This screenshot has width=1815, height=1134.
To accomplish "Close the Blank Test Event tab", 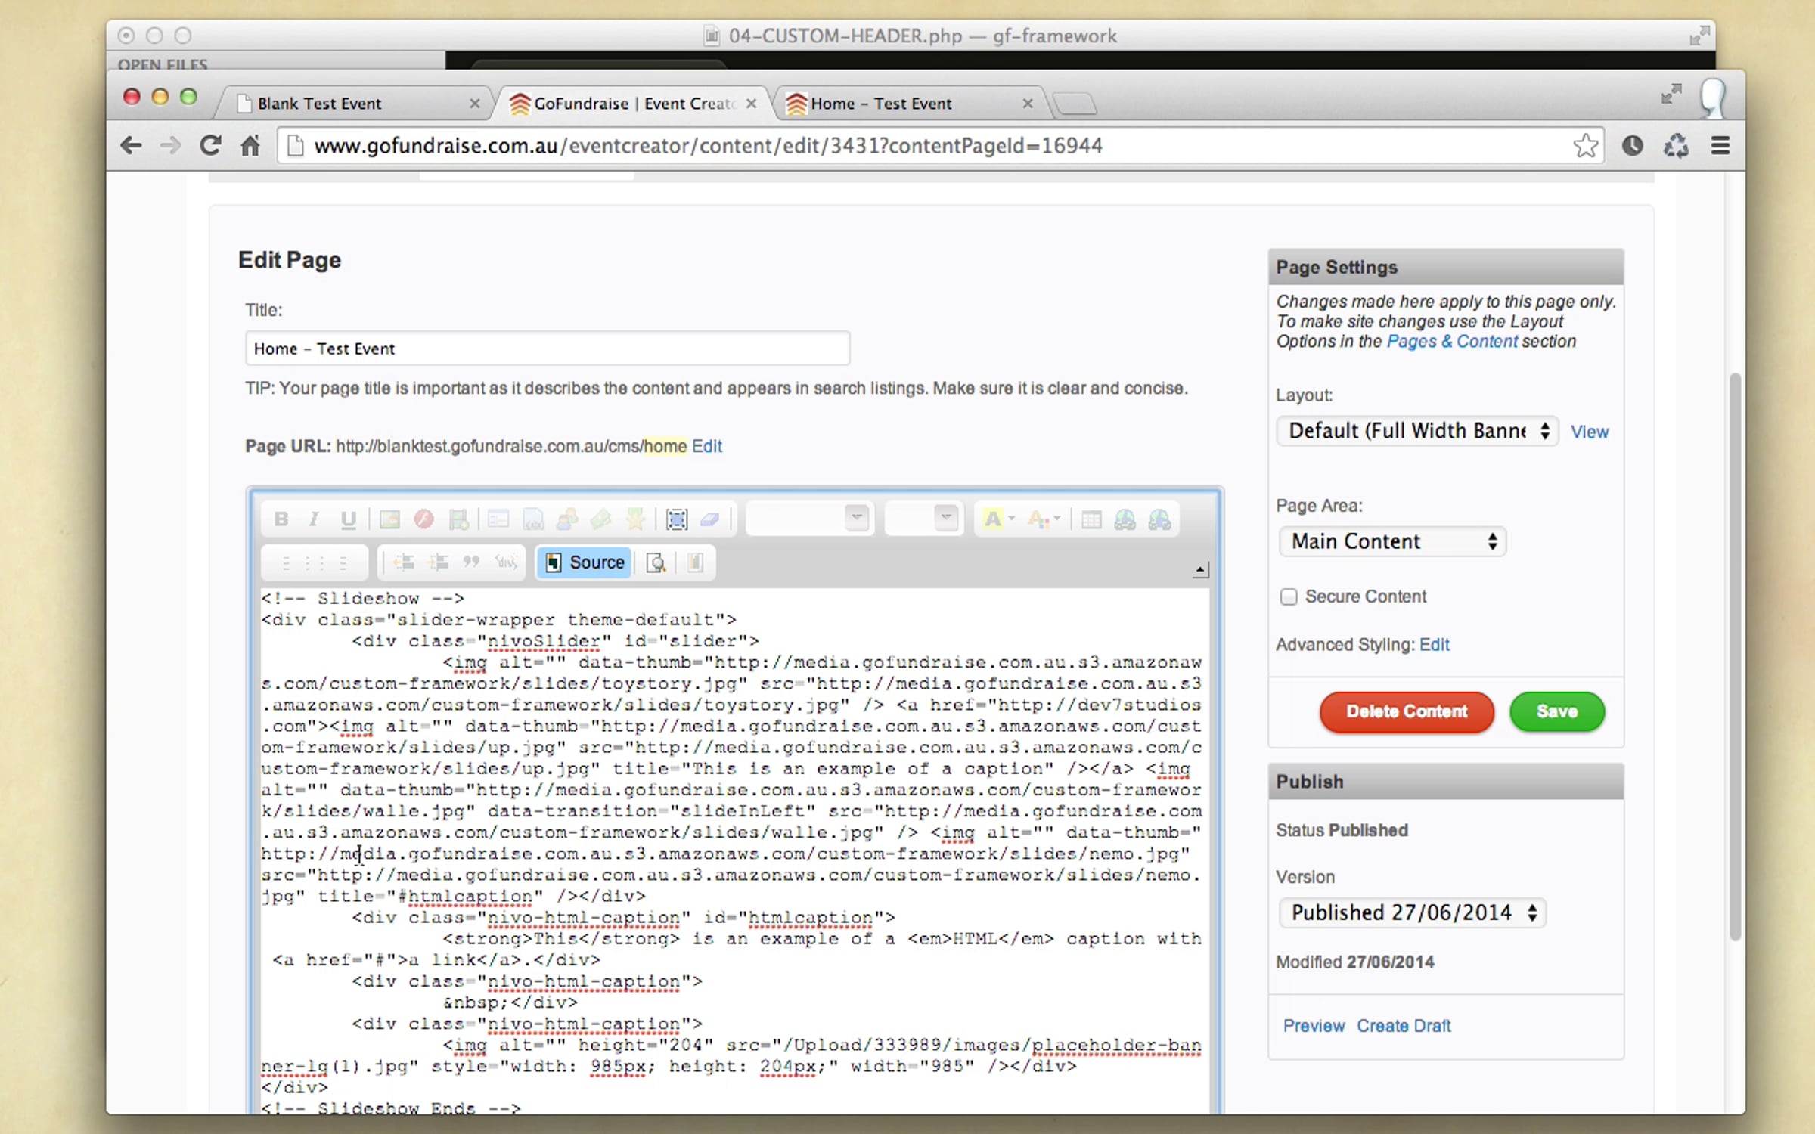I will coord(474,104).
